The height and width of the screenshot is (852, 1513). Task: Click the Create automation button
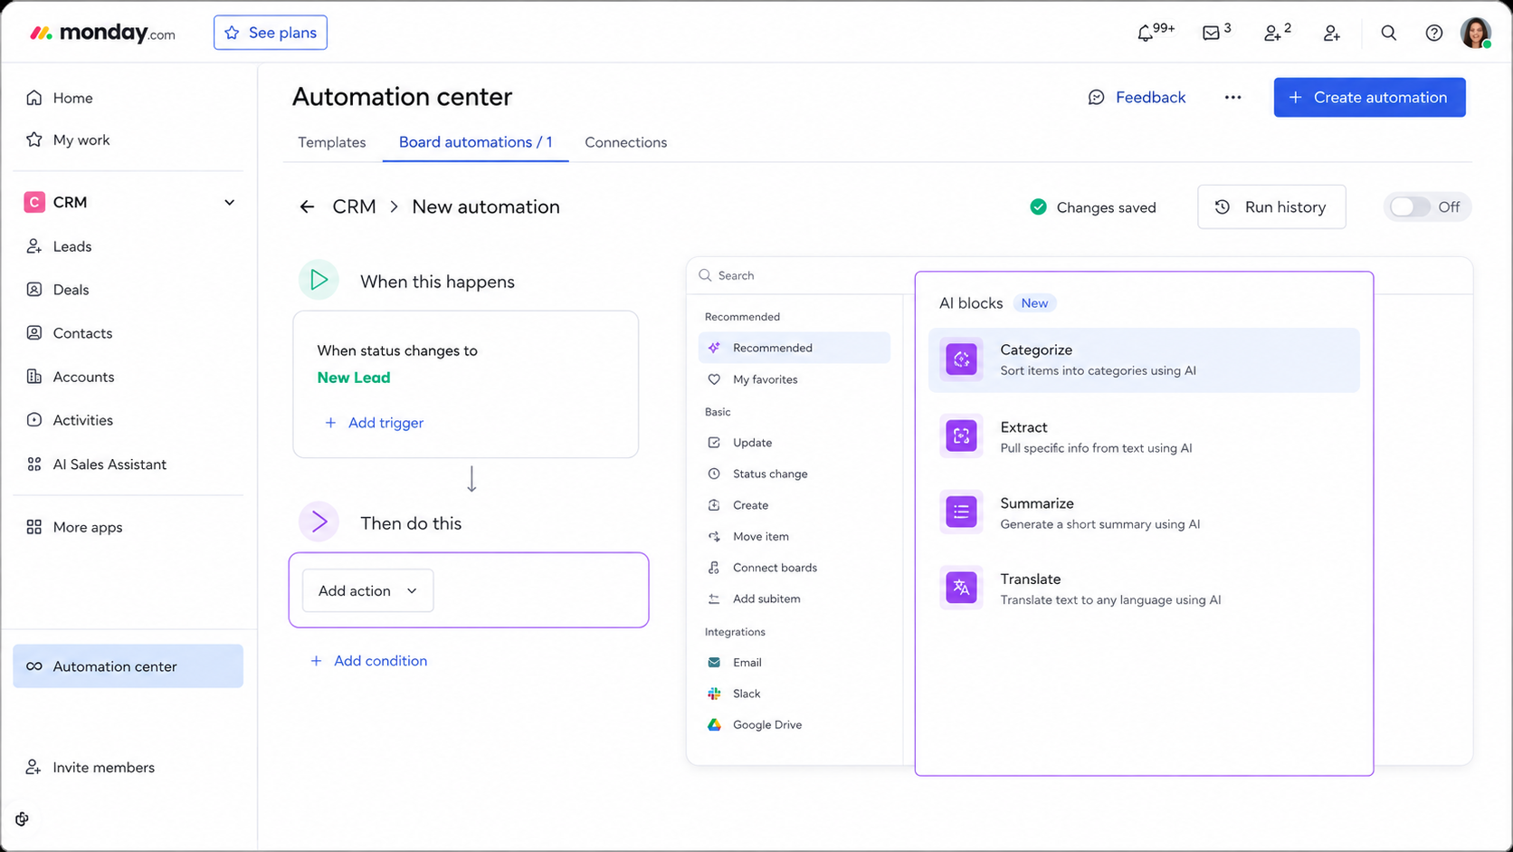(x=1369, y=98)
